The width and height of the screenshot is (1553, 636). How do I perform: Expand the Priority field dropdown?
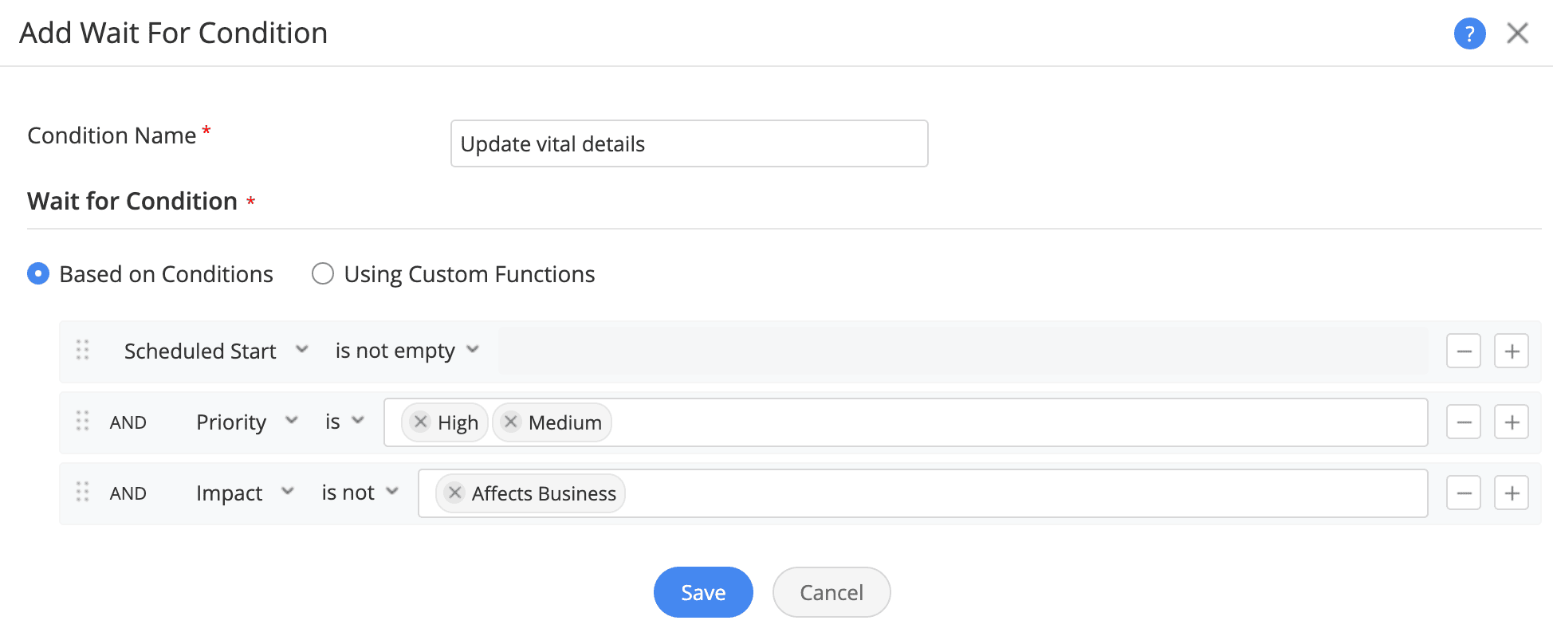tap(246, 422)
